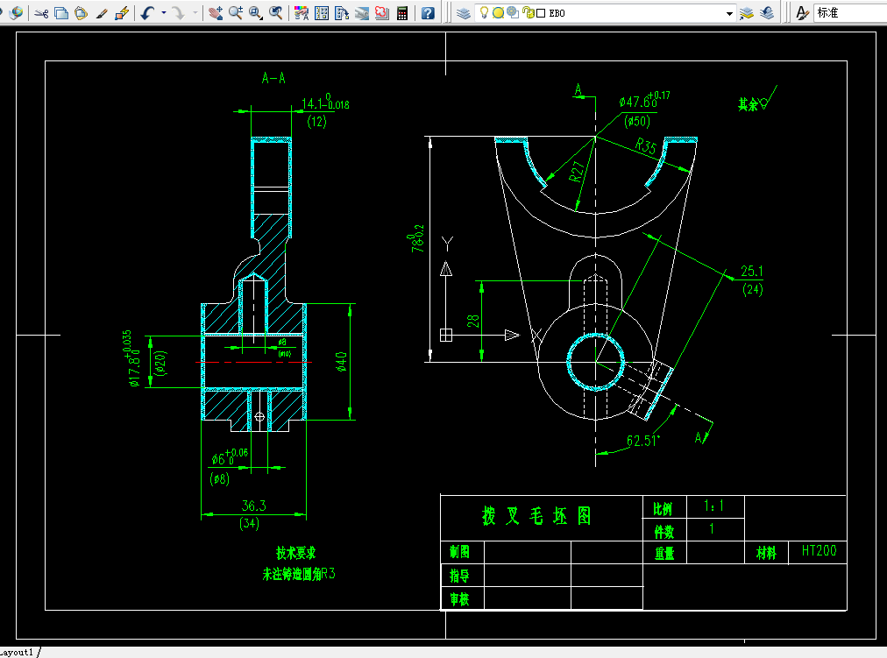Switch to the Layout1 tab
The width and height of the screenshot is (887, 658).
(17, 653)
